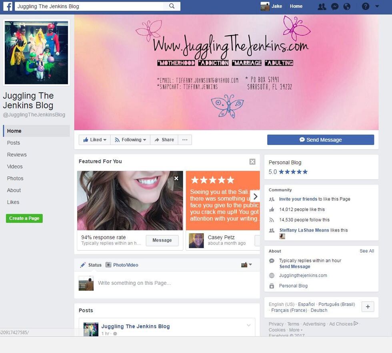Click the Facebook logo icon
The image size is (392, 353).
tap(8, 6)
